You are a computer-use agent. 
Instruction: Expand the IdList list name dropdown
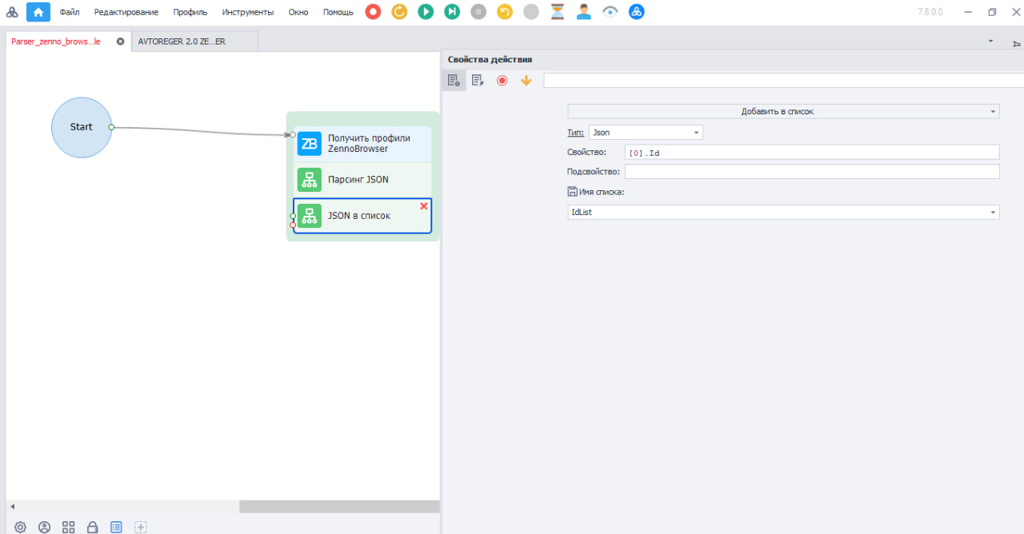click(x=783, y=213)
